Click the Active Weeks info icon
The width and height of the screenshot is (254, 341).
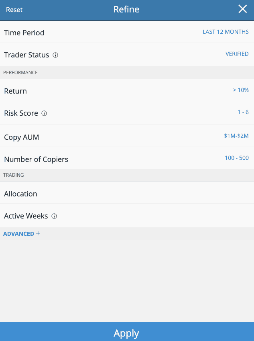point(54,216)
